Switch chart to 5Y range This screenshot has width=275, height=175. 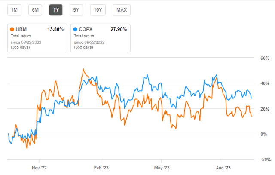pyautogui.click(x=76, y=10)
